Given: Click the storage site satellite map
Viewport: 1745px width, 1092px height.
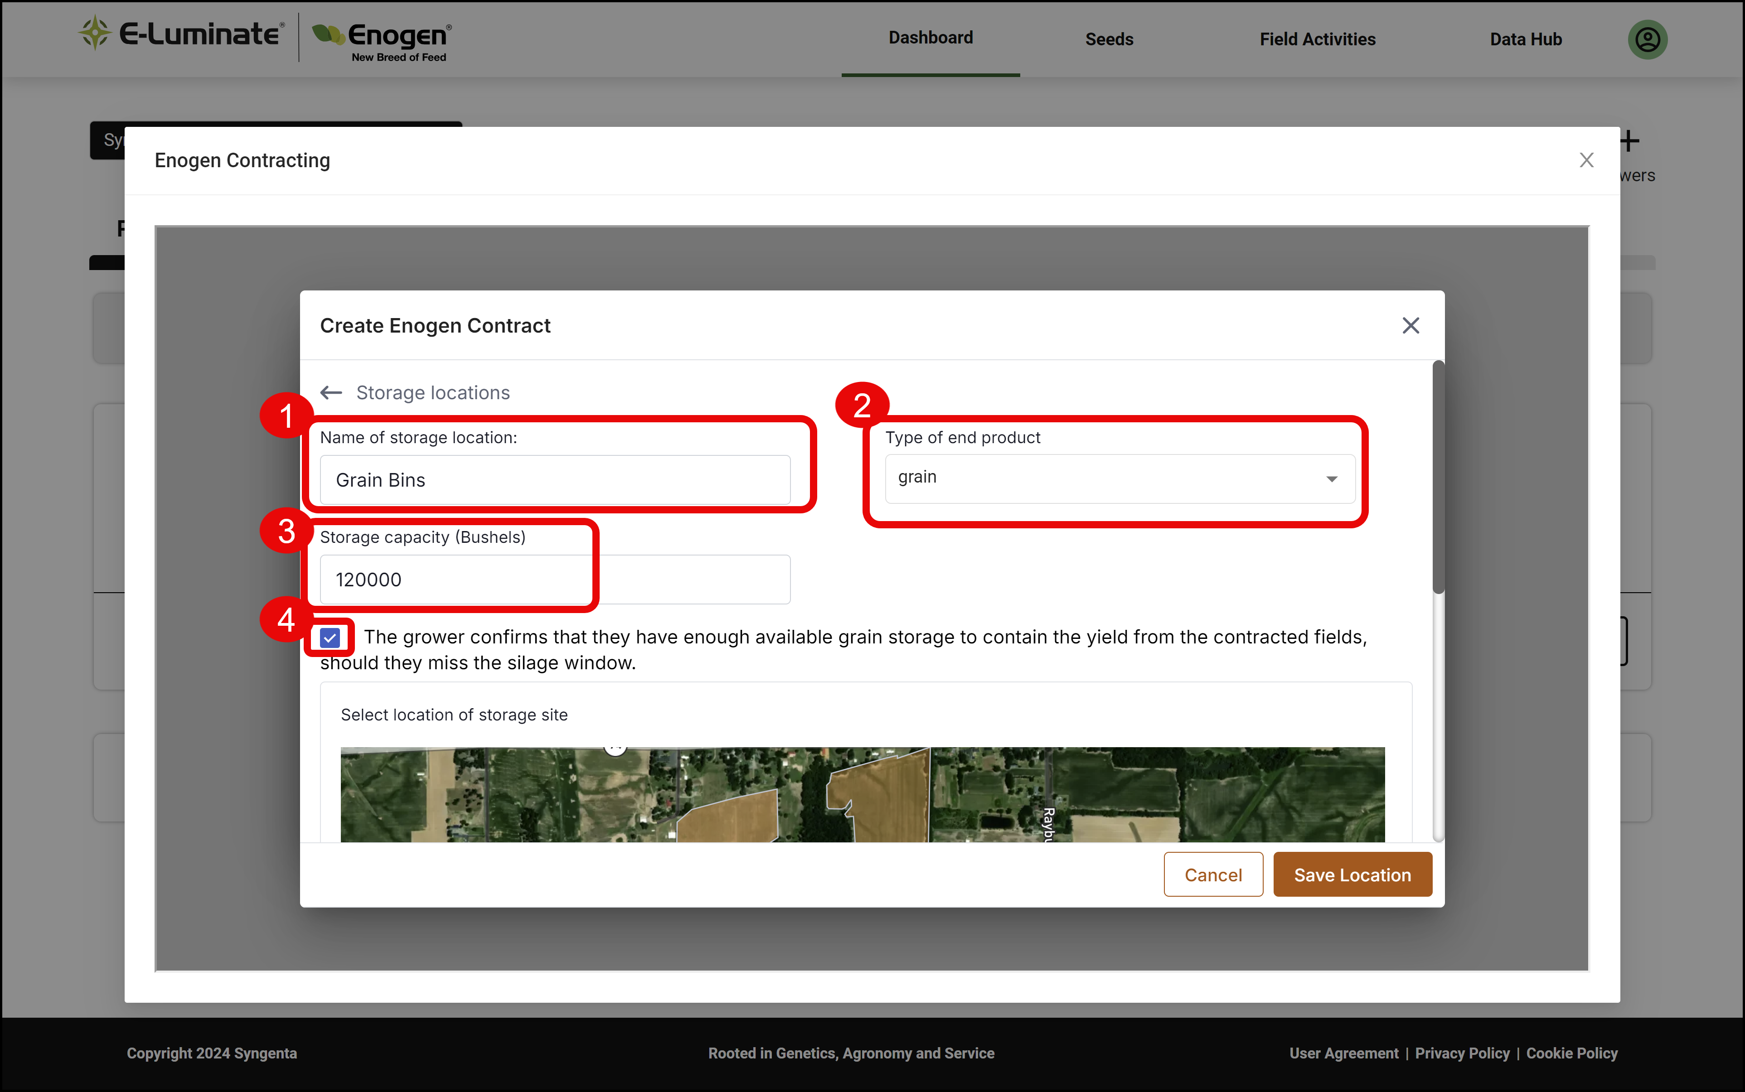Looking at the screenshot, I should 863,794.
